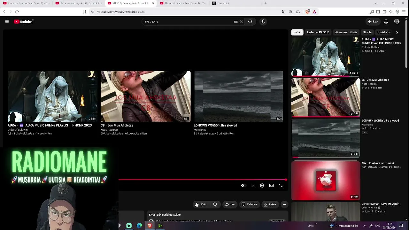Open Brave Rewards triangle icon

(314, 12)
